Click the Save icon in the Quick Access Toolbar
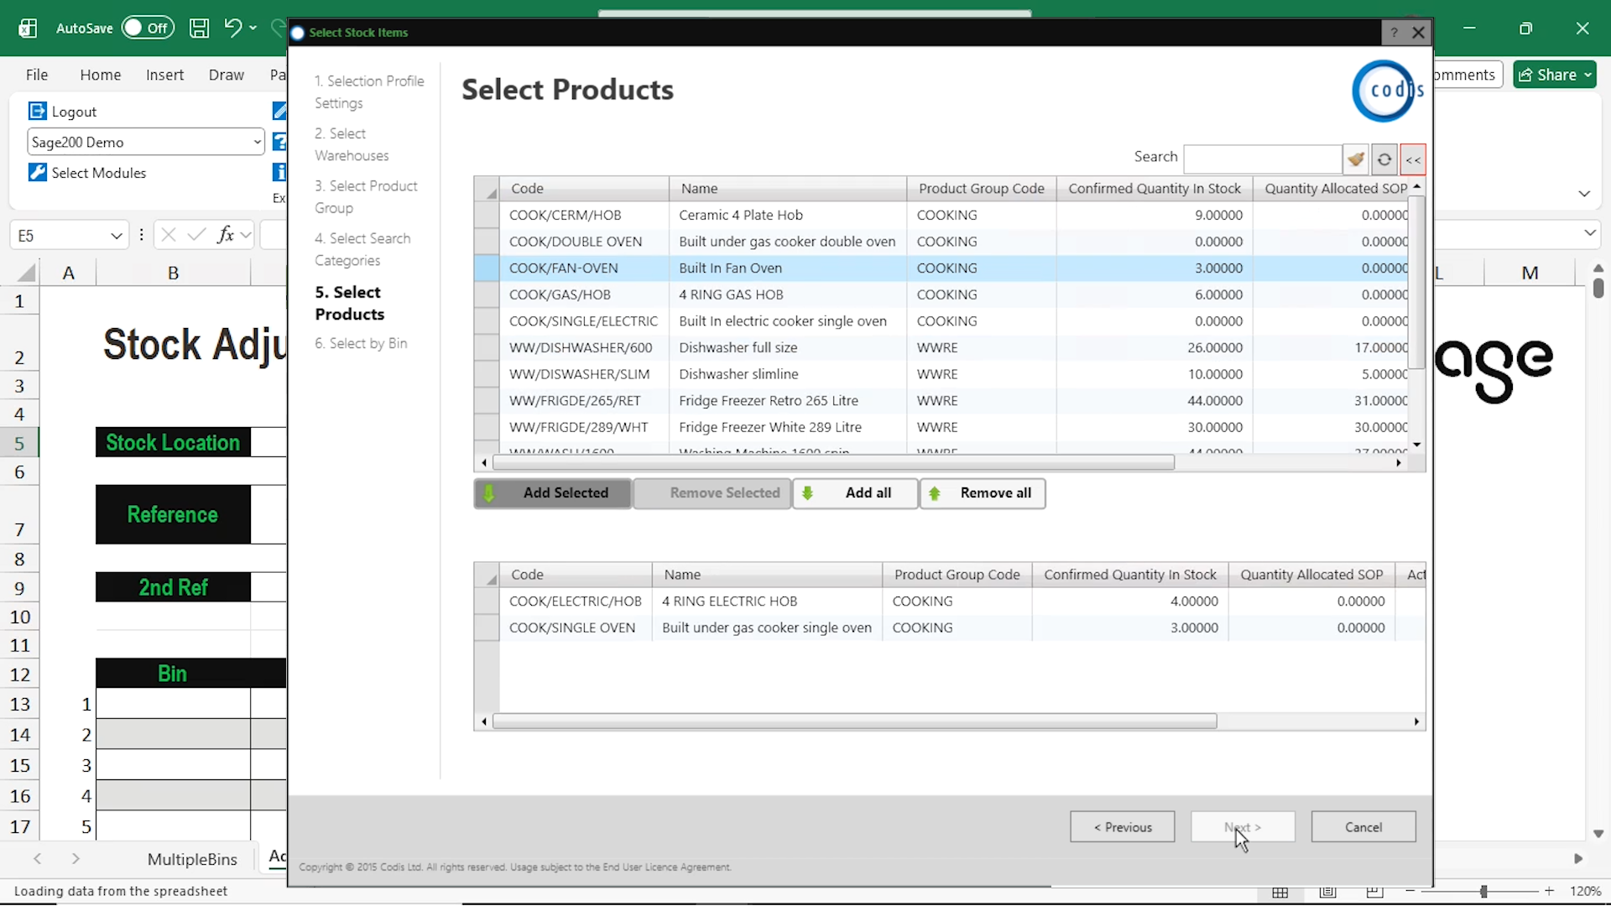This screenshot has width=1611, height=906. 199,28
